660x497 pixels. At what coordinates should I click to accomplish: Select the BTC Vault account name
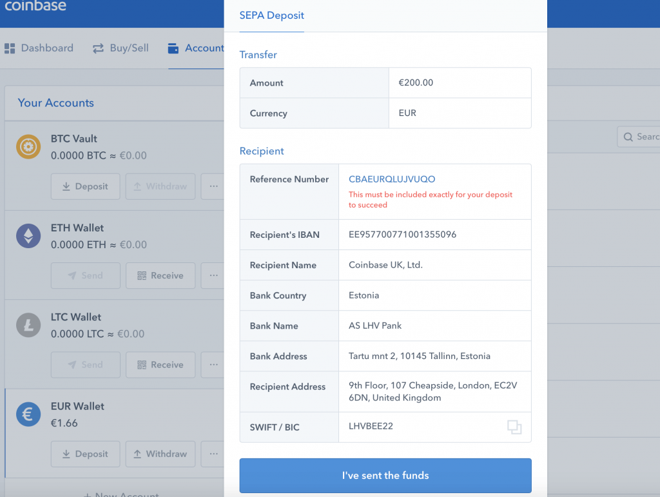tap(73, 139)
